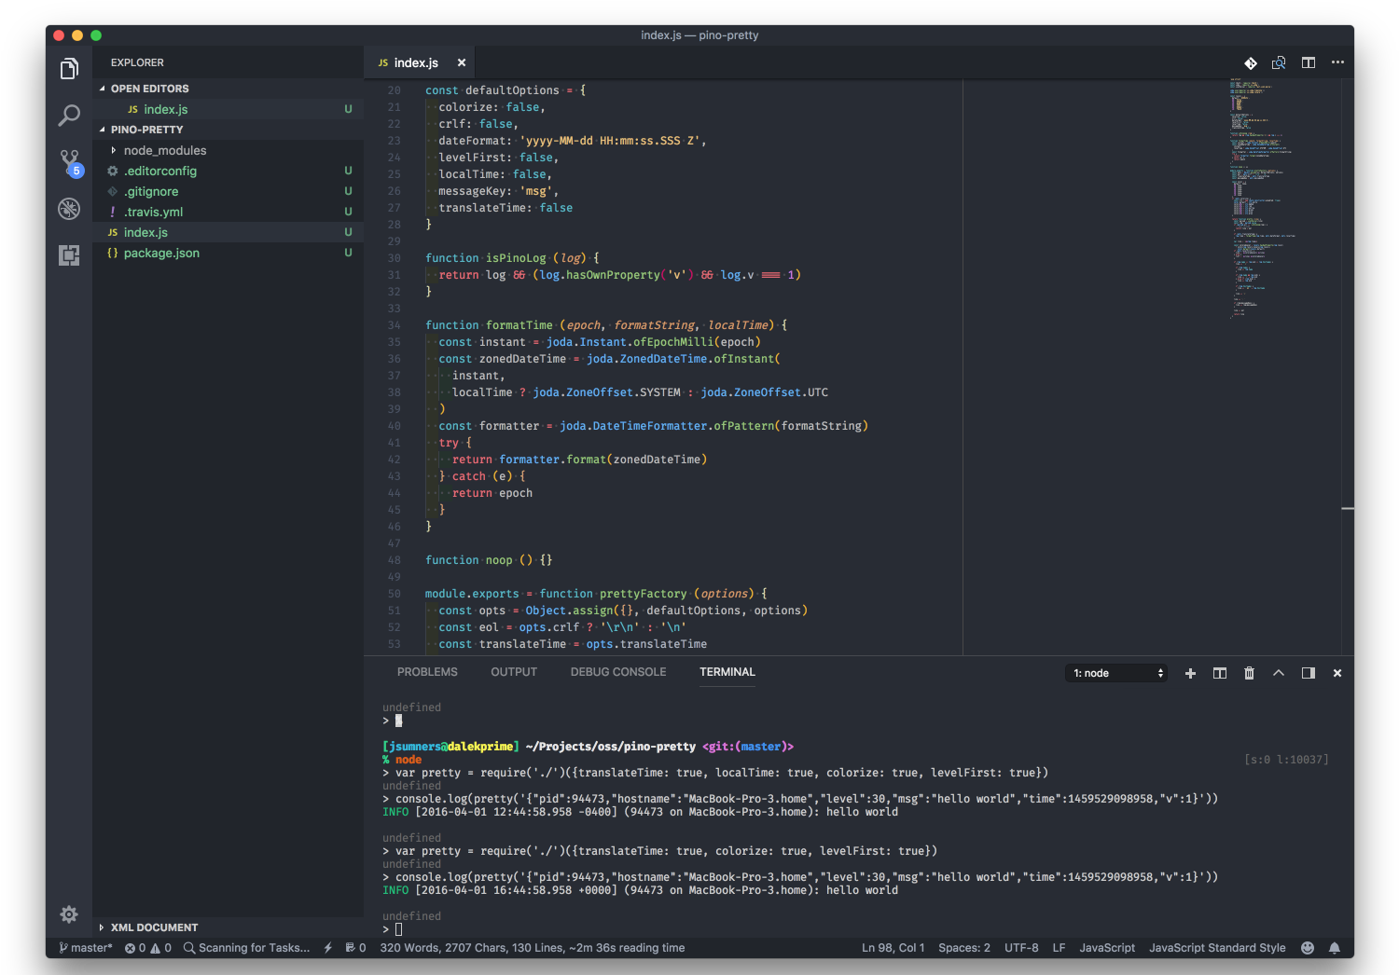Open the Manage gear icon
The width and height of the screenshot is (1399, 975).
coord(69,914)
